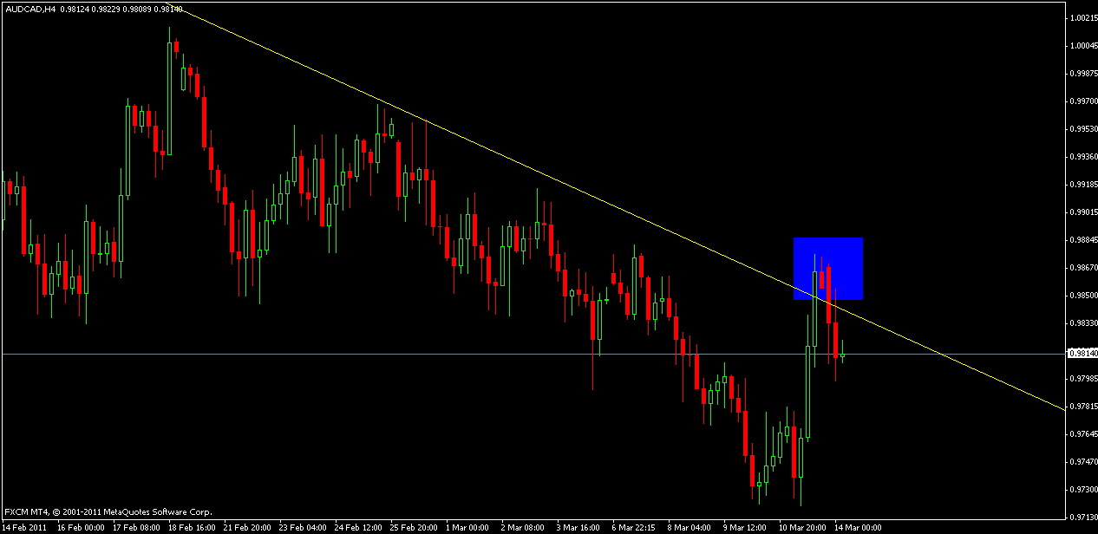Click the 0.99360 price scale value

pyautogui.click(x=1081, y=157)
